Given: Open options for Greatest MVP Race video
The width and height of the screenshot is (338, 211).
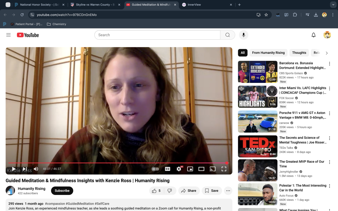Looking at the screenshot, I should (x=329, y=162).
